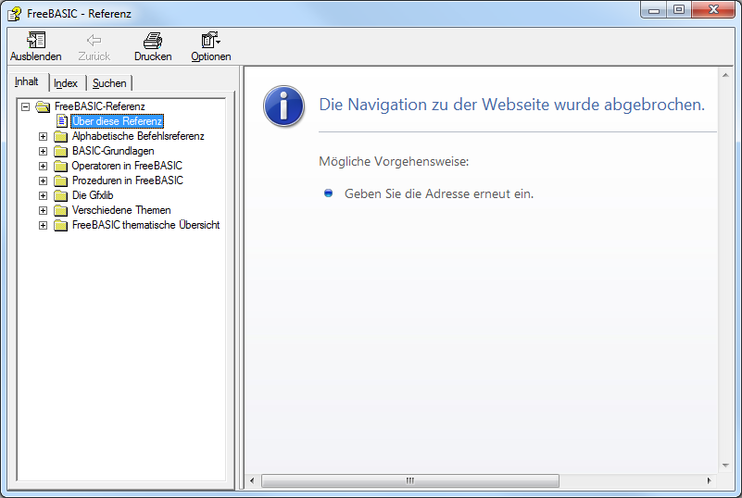
Task: Click the page icon of Über diese Referenz
Action: click(x=62, y=121)
